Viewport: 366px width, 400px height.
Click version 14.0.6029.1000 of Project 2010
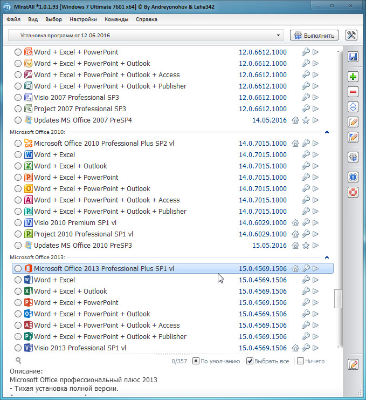click(x=263, y=234)
